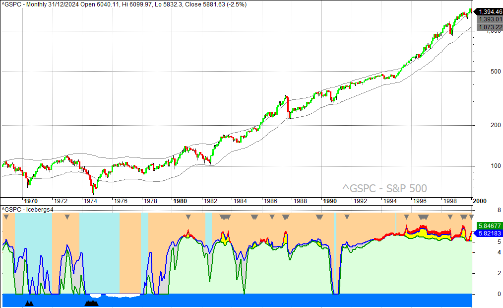Click the bold 1970 axis year label

[x=30, y=201]
